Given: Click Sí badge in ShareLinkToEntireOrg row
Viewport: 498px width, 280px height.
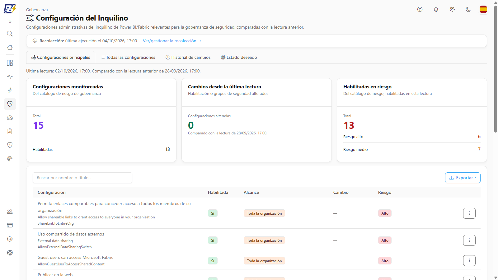Looking at the screenshot, I should point(213,213).
